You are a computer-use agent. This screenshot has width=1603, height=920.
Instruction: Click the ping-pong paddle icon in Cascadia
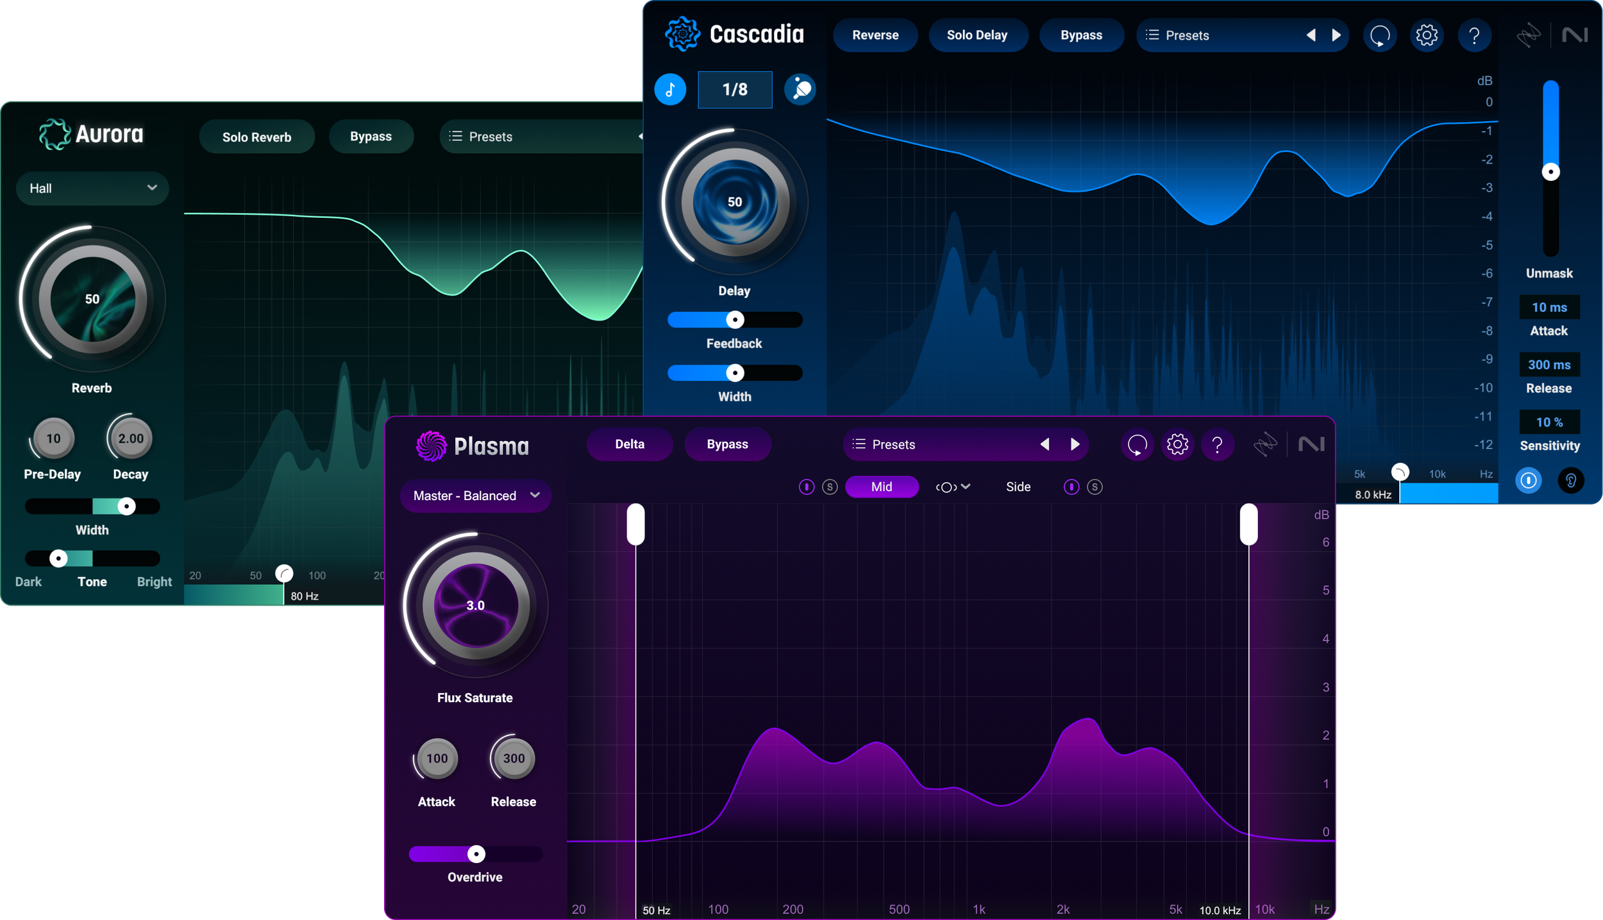point(800,89)
